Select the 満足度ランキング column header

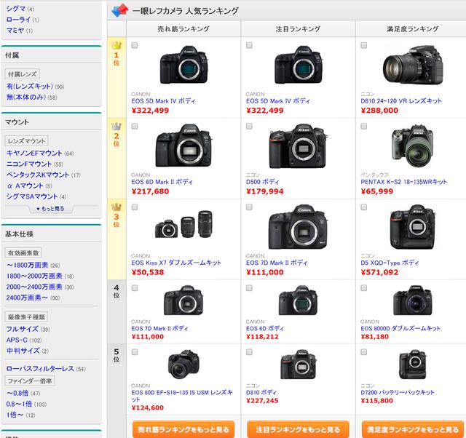click(413, 29)
